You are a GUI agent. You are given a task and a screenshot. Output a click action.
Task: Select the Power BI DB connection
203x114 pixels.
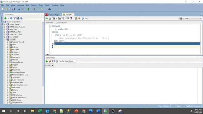(x=14, y=37)
